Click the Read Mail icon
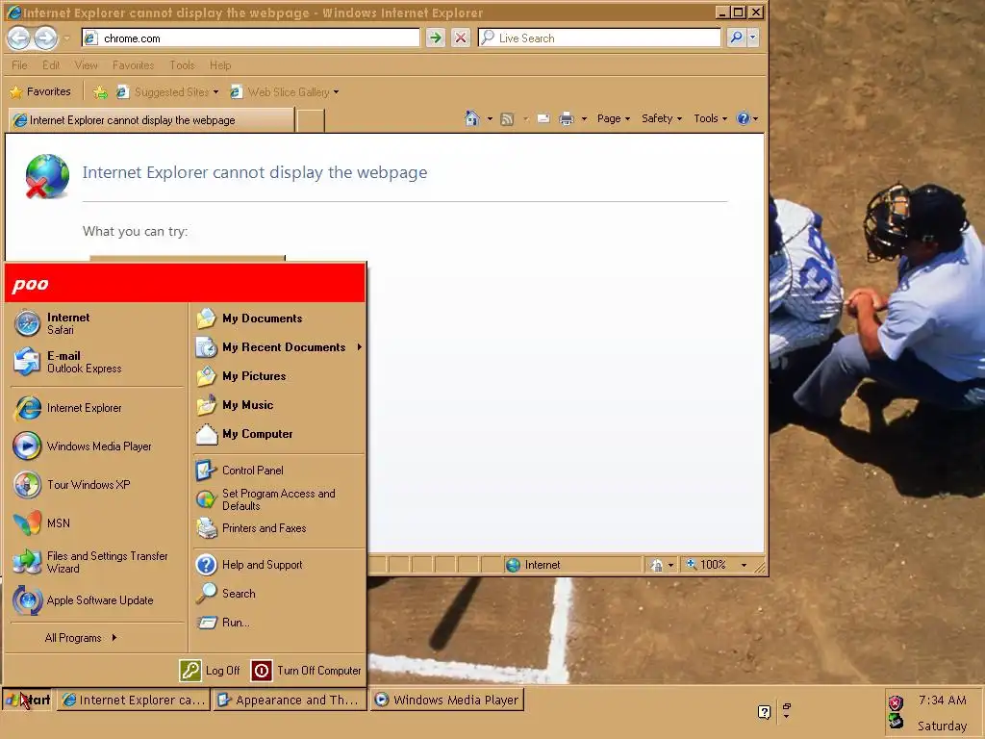The image size is (985, 739). point(543,118)
